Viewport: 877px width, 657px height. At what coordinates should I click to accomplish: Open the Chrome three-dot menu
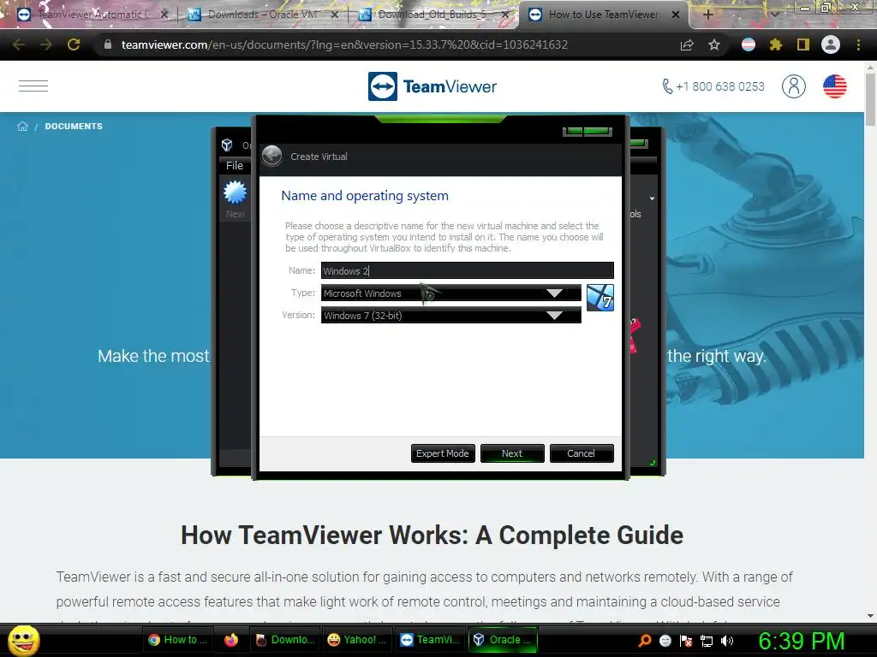[x=858, y=44]
